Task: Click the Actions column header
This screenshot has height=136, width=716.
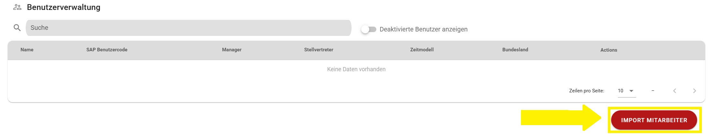Action: (x=609, y=50)
